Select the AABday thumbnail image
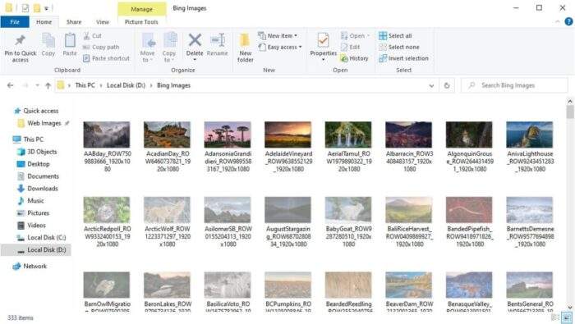This screenshot has width=575, height=324. click(107, 135)
